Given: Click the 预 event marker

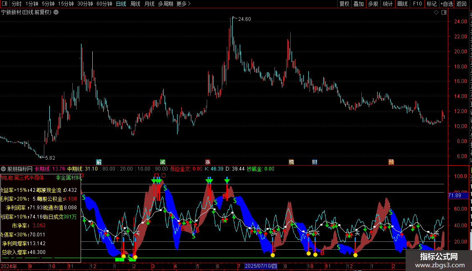Looking at the screenshot, I should 391,162.
